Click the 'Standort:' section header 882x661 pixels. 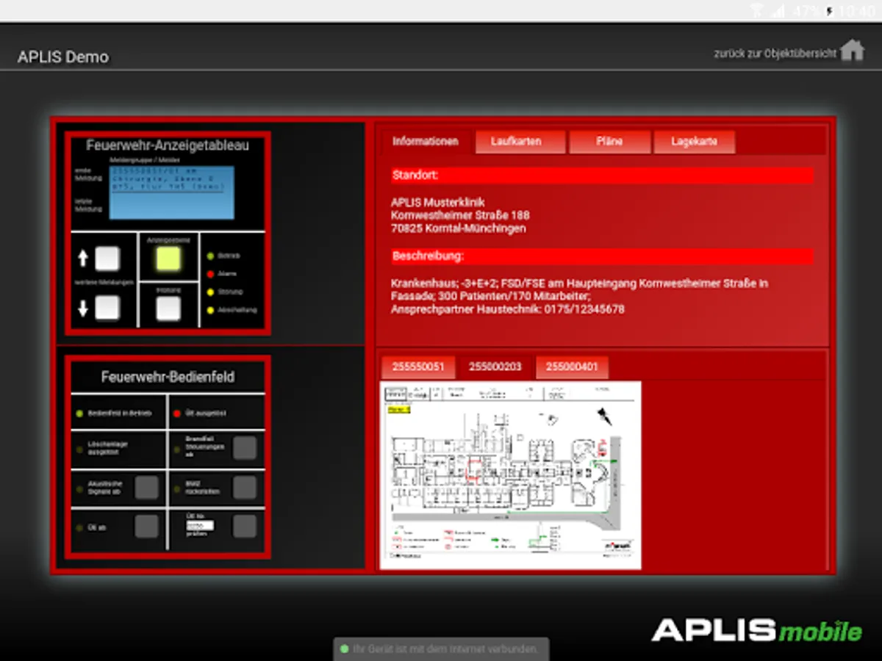[x=602, y=176]
